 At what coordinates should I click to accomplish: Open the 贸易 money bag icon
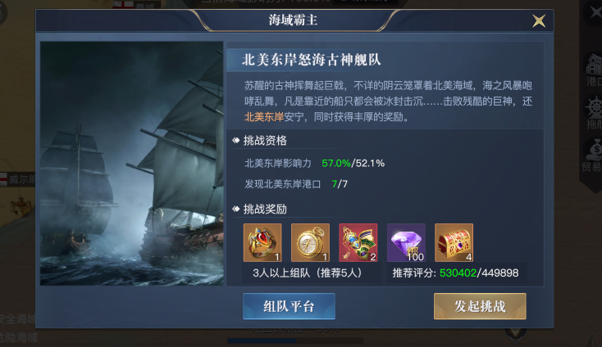click(x=592, y=155)
